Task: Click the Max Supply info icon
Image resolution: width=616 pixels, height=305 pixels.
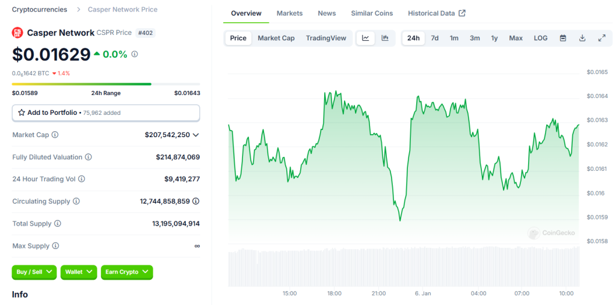Action: (55, 246)
